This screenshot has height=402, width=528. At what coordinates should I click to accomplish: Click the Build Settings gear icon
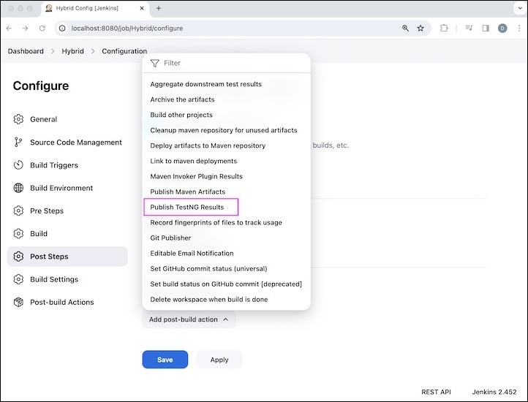(18, 279)
